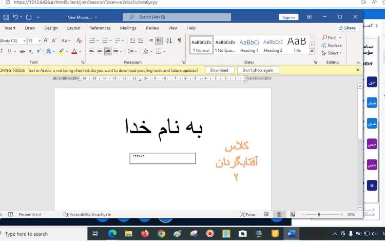Switch to the Layout tab
Screen dimensions: 385x246
[73, 28]
